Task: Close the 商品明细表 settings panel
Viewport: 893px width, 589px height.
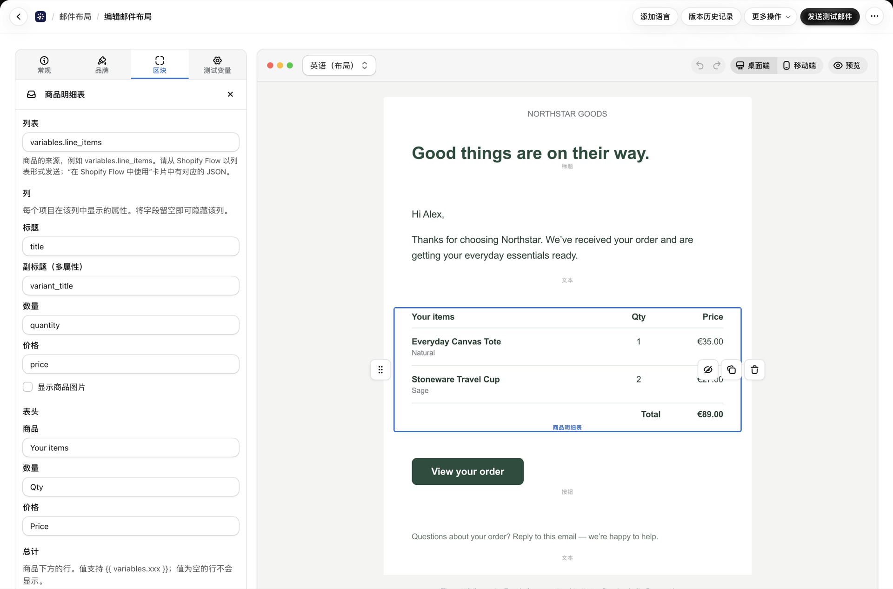Action: 230,94
